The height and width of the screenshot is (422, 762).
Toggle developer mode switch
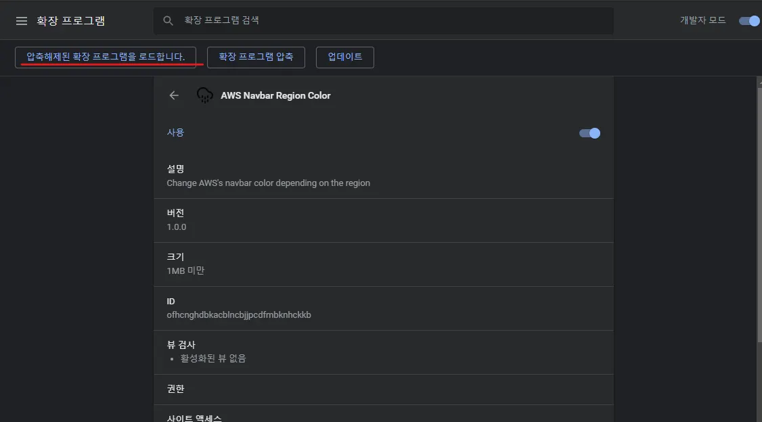click(x=749, y=21)
